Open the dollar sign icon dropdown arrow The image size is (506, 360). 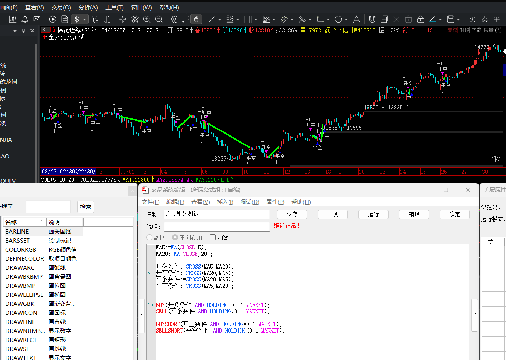[85, 20]
